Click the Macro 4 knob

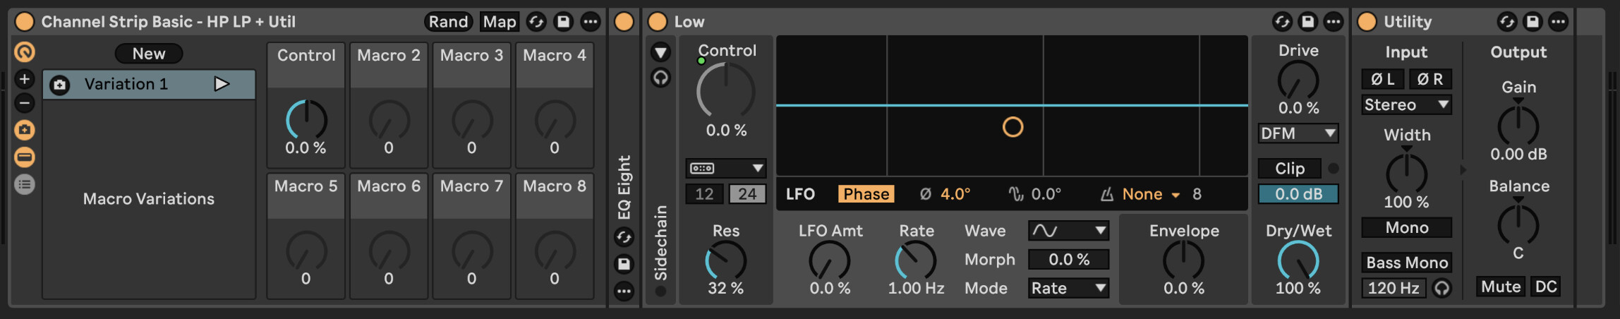(555, 120)
